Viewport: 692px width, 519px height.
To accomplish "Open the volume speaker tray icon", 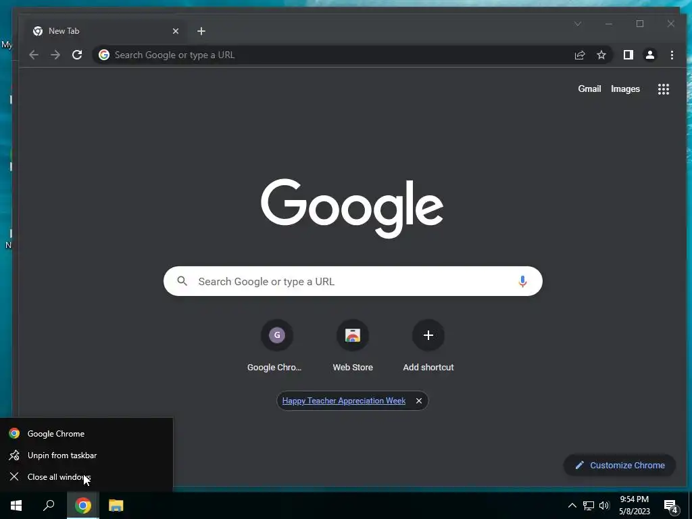I will pyautogui.click(x=604, y=505).
